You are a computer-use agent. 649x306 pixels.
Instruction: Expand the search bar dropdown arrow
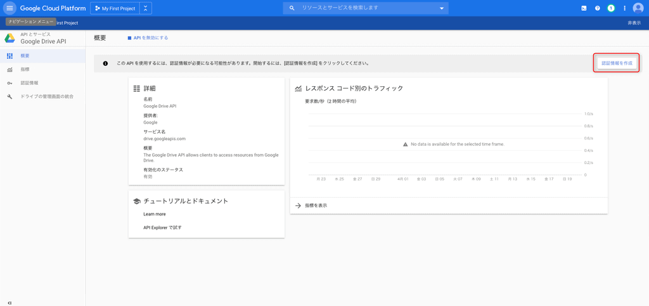[x=442, y=8]
